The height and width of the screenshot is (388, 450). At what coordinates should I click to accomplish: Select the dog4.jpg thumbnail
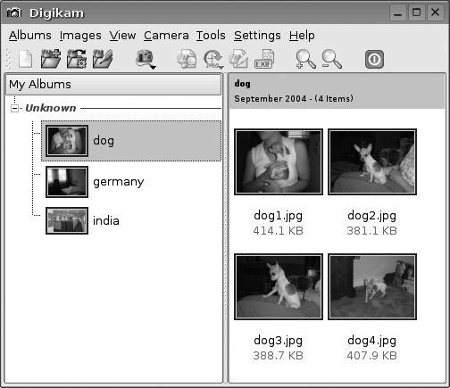pyautogui.click(x=372, y=287)
